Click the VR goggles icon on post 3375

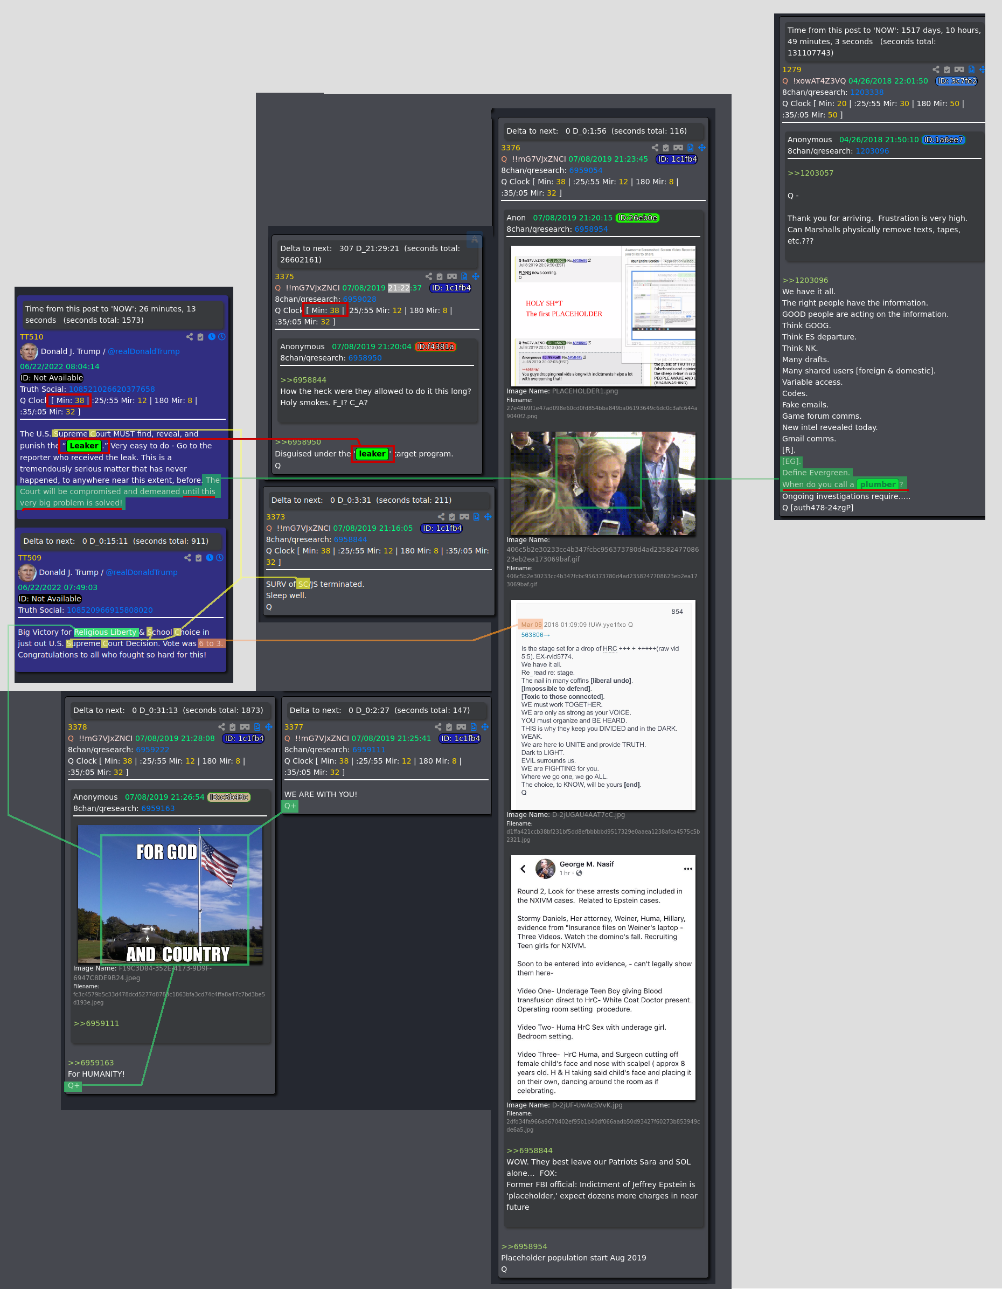[452, 276]
